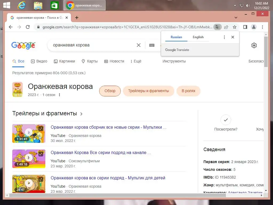Switch to the Новости search tab

(x=114, y=61)
